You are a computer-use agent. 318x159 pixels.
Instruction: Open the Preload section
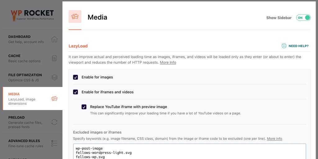click(x=32, y=122)
